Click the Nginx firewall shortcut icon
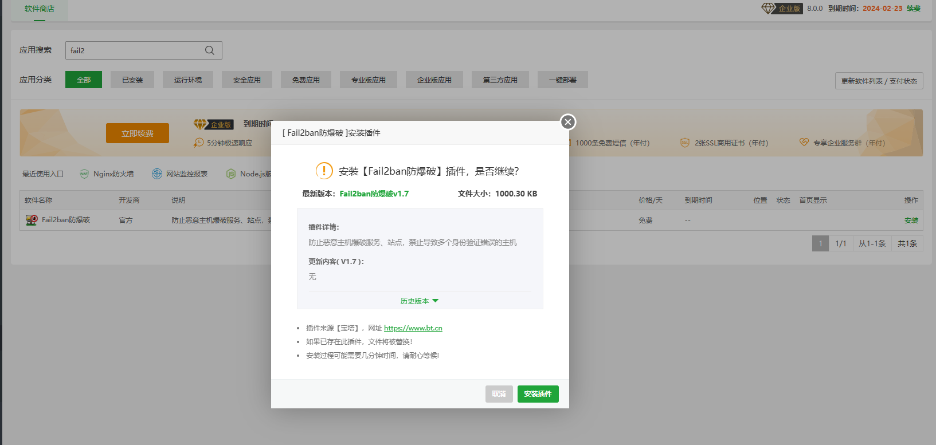This screenshot has height=445, width=936. (84, 174)
